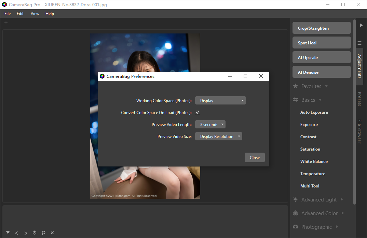Click the AI Denoise button
The width and height of the screenshot is (367, 238).
coord(322,72)
